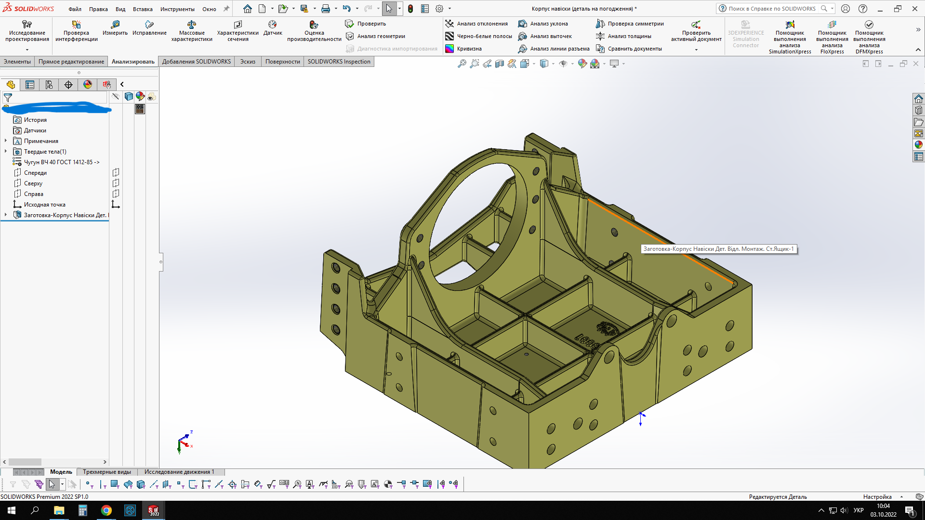
Task: Open the Исследование движения 1 tab
Action: point(179,472)
